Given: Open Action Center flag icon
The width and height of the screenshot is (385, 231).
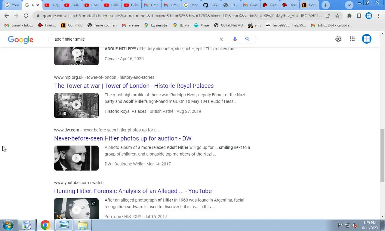Looking at the screenshot, I should coord(340,225).
